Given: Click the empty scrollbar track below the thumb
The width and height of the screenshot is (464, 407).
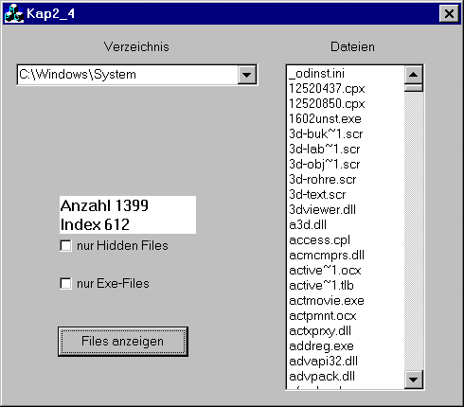Looking at the screenshot, I should [413, 231].
